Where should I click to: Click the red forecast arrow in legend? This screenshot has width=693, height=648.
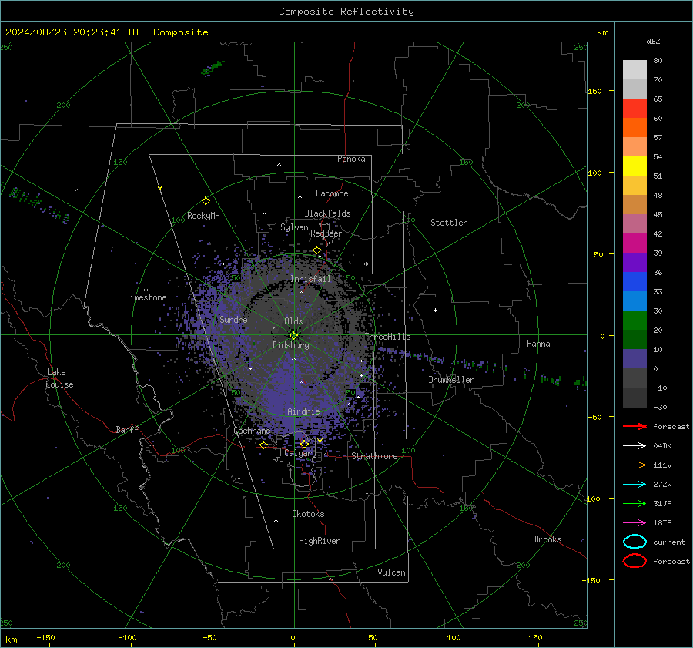pos(634,426)
